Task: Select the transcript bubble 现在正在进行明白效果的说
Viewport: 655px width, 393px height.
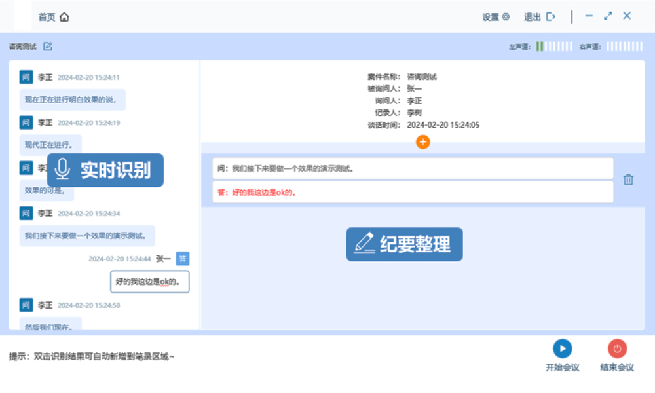Action: click(x=72, y=100)
